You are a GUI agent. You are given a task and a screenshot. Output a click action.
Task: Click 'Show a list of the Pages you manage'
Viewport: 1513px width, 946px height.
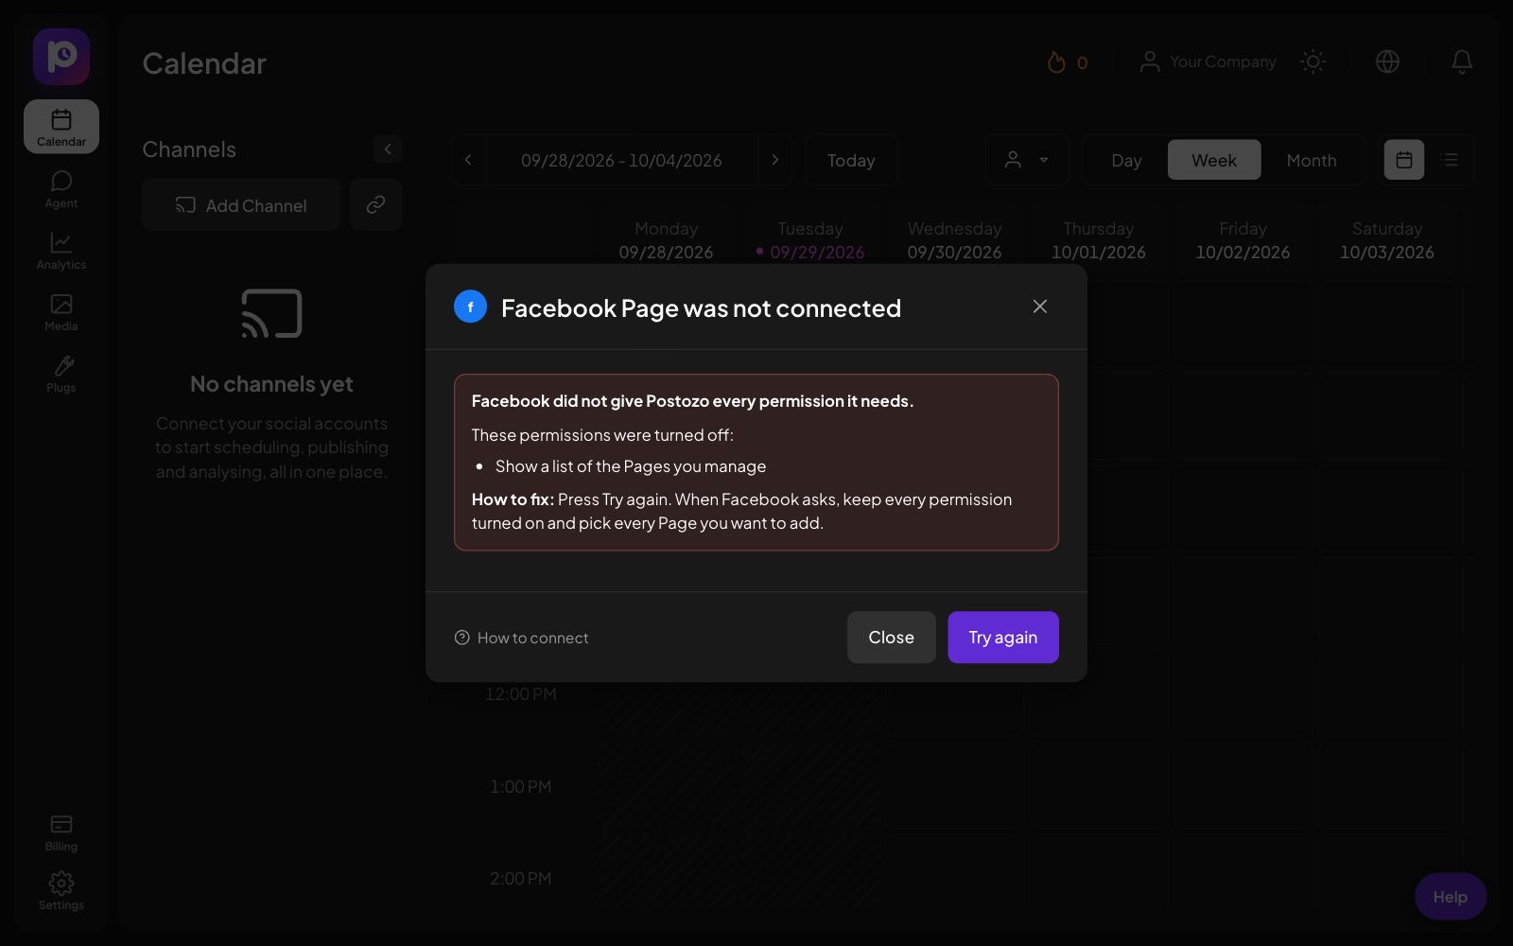pos(631,466)
